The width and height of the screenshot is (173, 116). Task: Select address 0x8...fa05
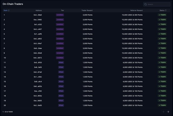[x=38, y=67]
